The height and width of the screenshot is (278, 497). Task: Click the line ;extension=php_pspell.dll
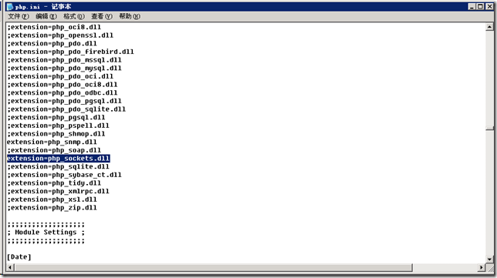coord(58,126)
